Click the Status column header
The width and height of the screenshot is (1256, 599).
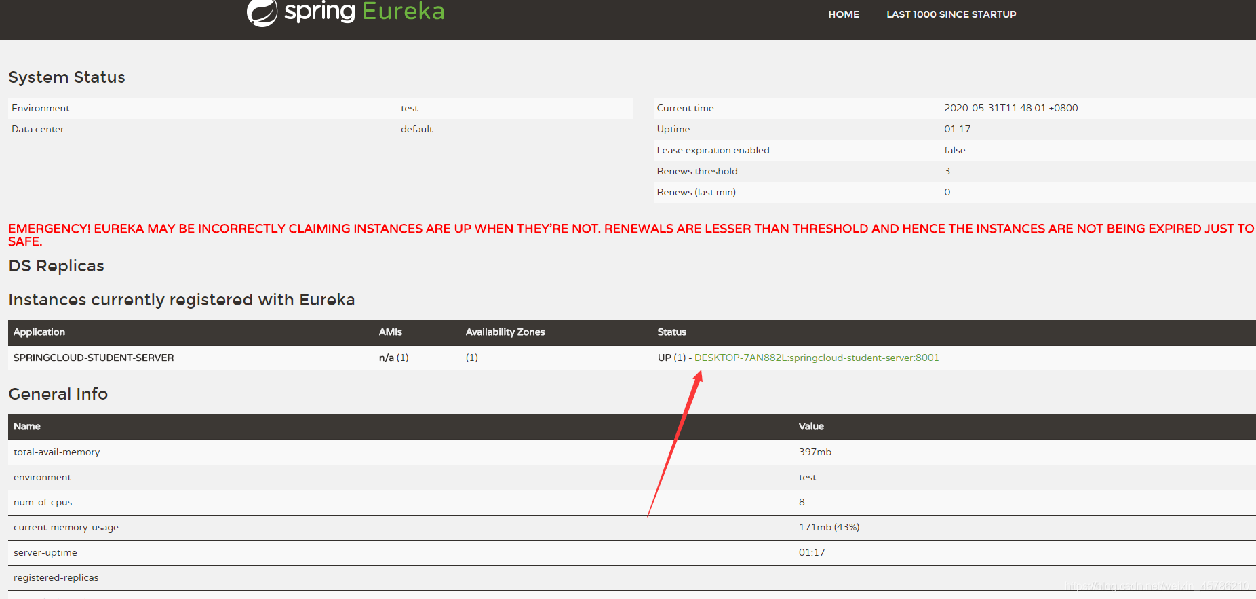click(671, 332)
